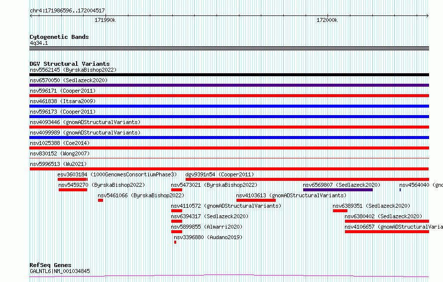This screenshot has height=282, width=443.
Task: Select the red nsv5459270 variant bar
Action: 73,190
